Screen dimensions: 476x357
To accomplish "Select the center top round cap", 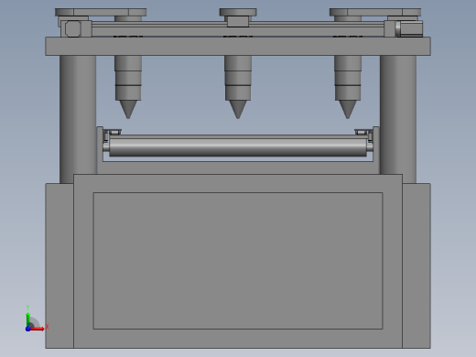I will coord(238,12).
